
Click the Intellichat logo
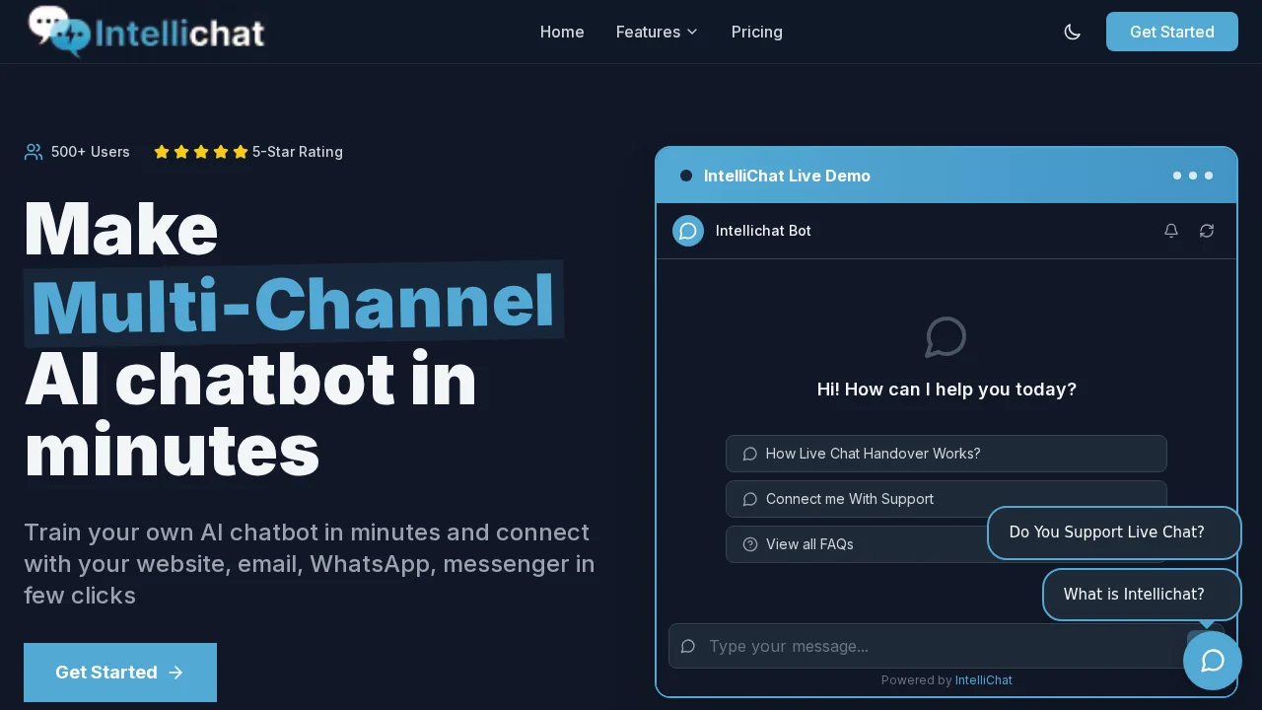point(146,32)
